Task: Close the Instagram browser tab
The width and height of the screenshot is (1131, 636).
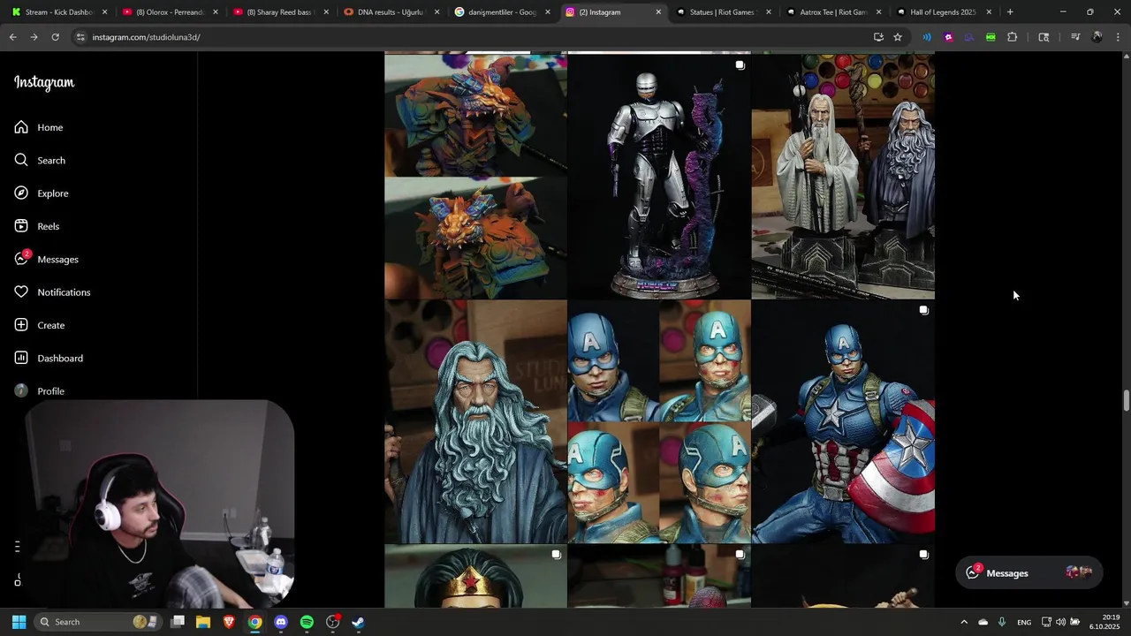Action: (x=658, y=12)
